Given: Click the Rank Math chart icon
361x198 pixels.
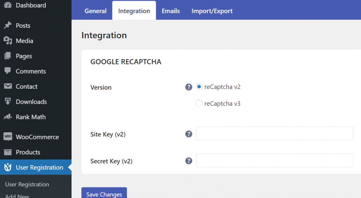Looking at the screenshot, I should coord(8,117).
